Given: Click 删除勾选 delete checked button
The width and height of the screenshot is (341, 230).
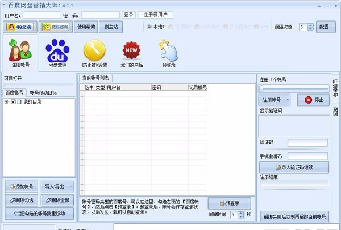Looking at the screenshot, I should [x=22, y=201].
